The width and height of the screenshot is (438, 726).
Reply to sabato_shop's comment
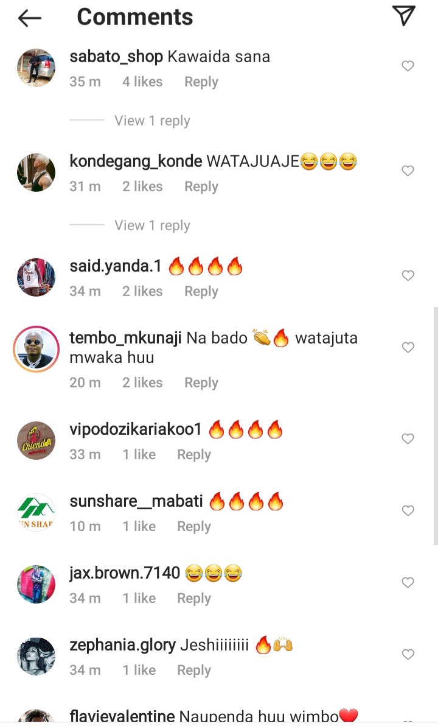[x=201, y=82]
